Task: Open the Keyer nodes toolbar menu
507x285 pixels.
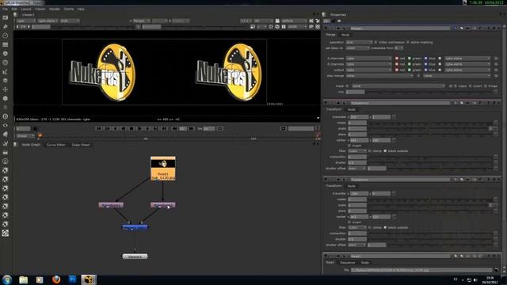Action: click(6, 72)
